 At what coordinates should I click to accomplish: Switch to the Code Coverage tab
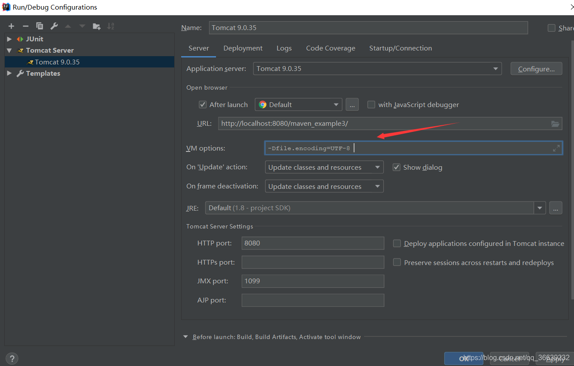331,48
